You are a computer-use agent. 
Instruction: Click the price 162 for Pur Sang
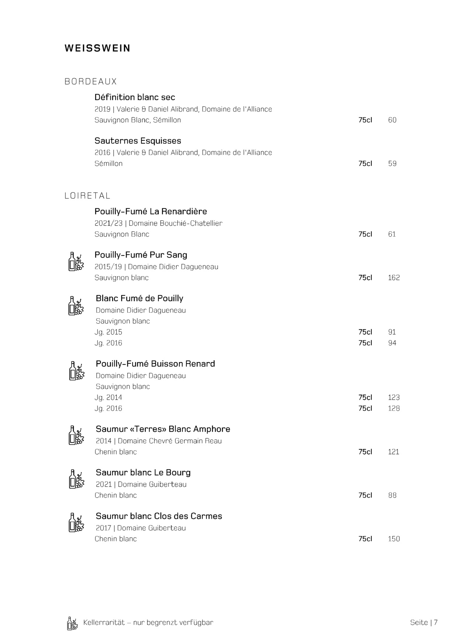point(394,278)
